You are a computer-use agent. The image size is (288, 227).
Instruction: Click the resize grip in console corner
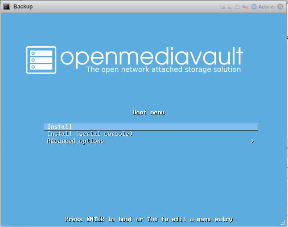coord(283,223)
